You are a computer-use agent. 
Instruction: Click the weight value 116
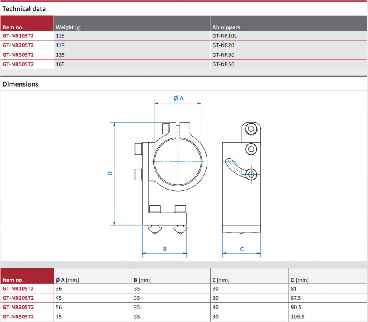point(60,36)
